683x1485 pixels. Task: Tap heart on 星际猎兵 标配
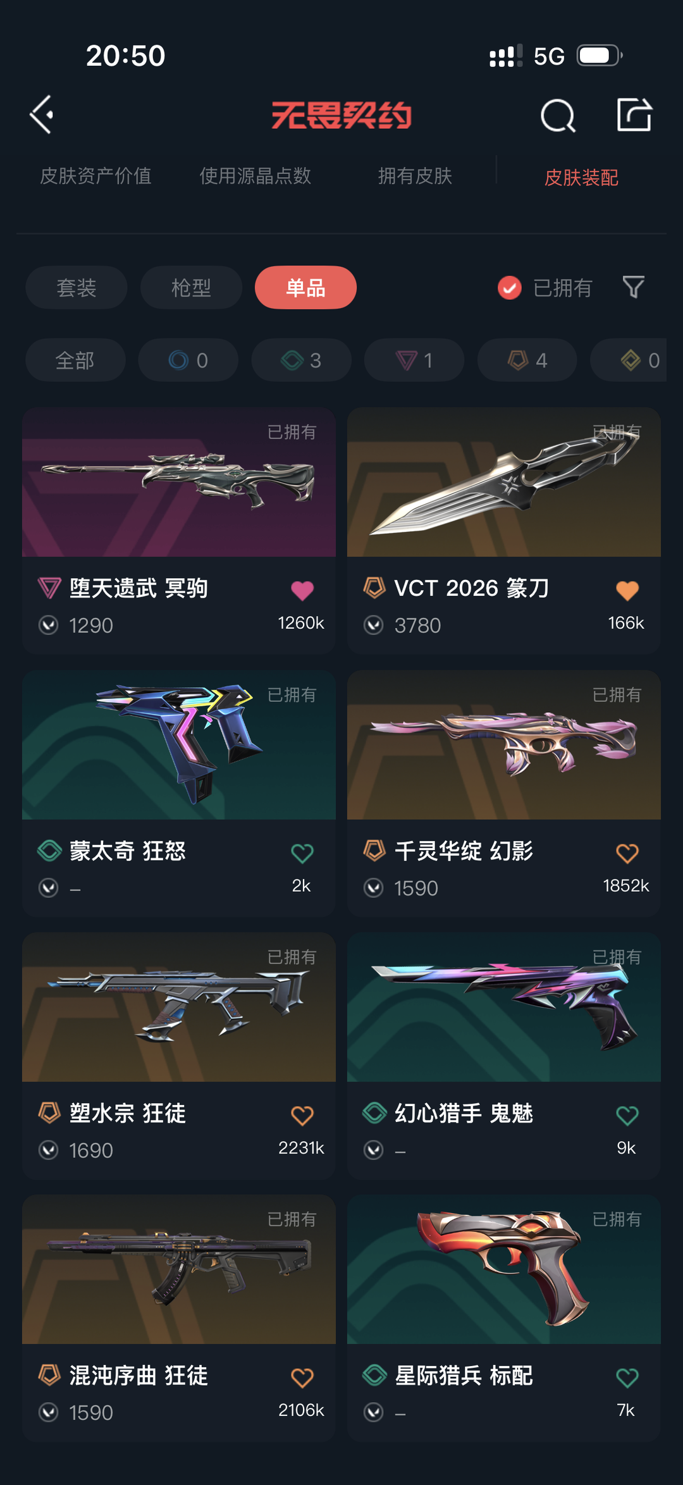(627, 1377)
